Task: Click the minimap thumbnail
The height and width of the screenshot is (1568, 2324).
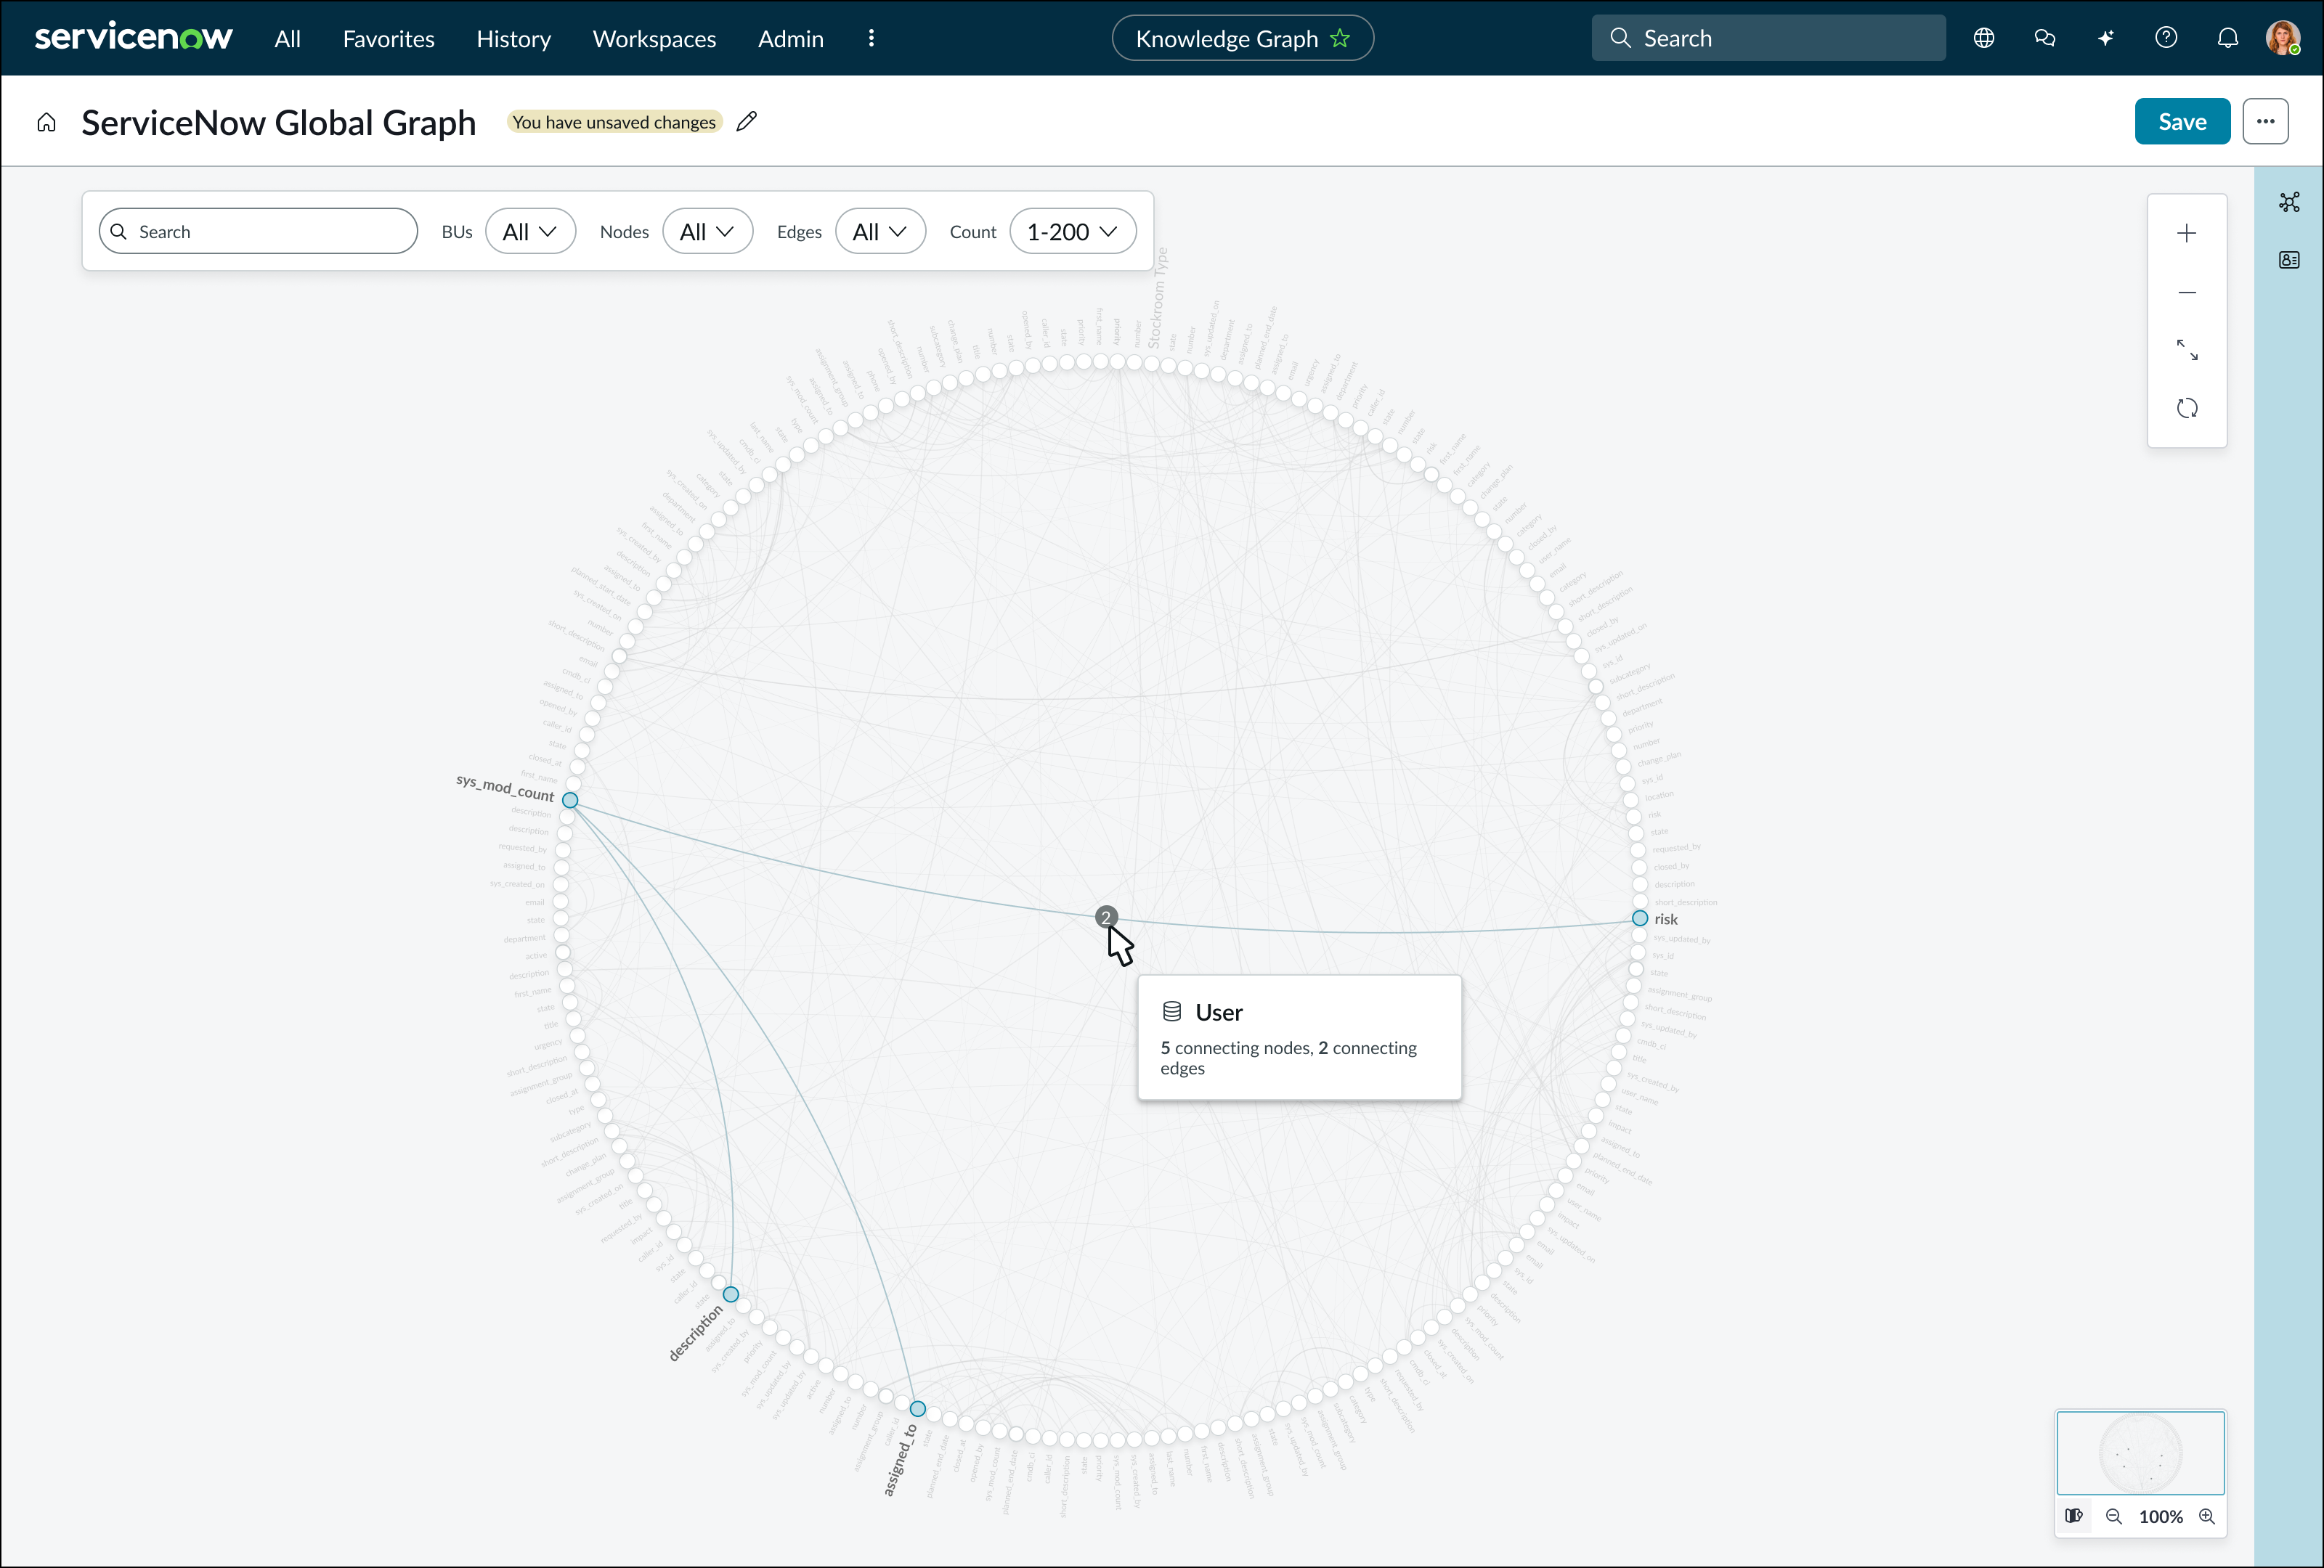Action: [x=2140, y=1452]
